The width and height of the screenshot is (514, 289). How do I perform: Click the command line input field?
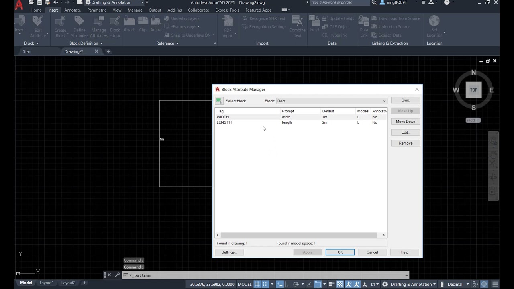point(265,275)
